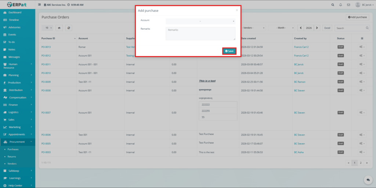Open the Vendors filter dropdown

point(253,28)
